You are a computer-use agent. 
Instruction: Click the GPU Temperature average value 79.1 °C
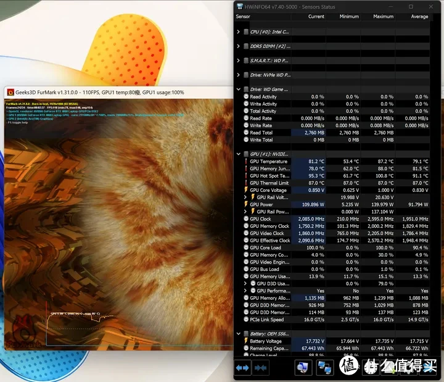click(x=420, y=161)
